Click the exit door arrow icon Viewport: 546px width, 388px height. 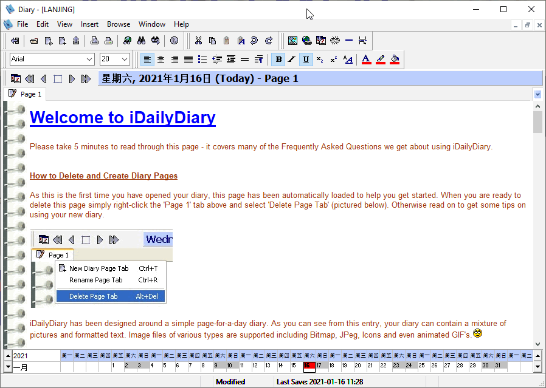click(15, 41)
